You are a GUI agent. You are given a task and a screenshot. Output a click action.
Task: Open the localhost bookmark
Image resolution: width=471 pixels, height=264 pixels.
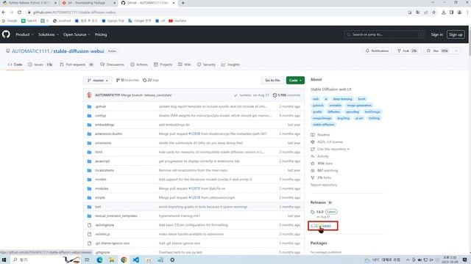tap(62, 21)
